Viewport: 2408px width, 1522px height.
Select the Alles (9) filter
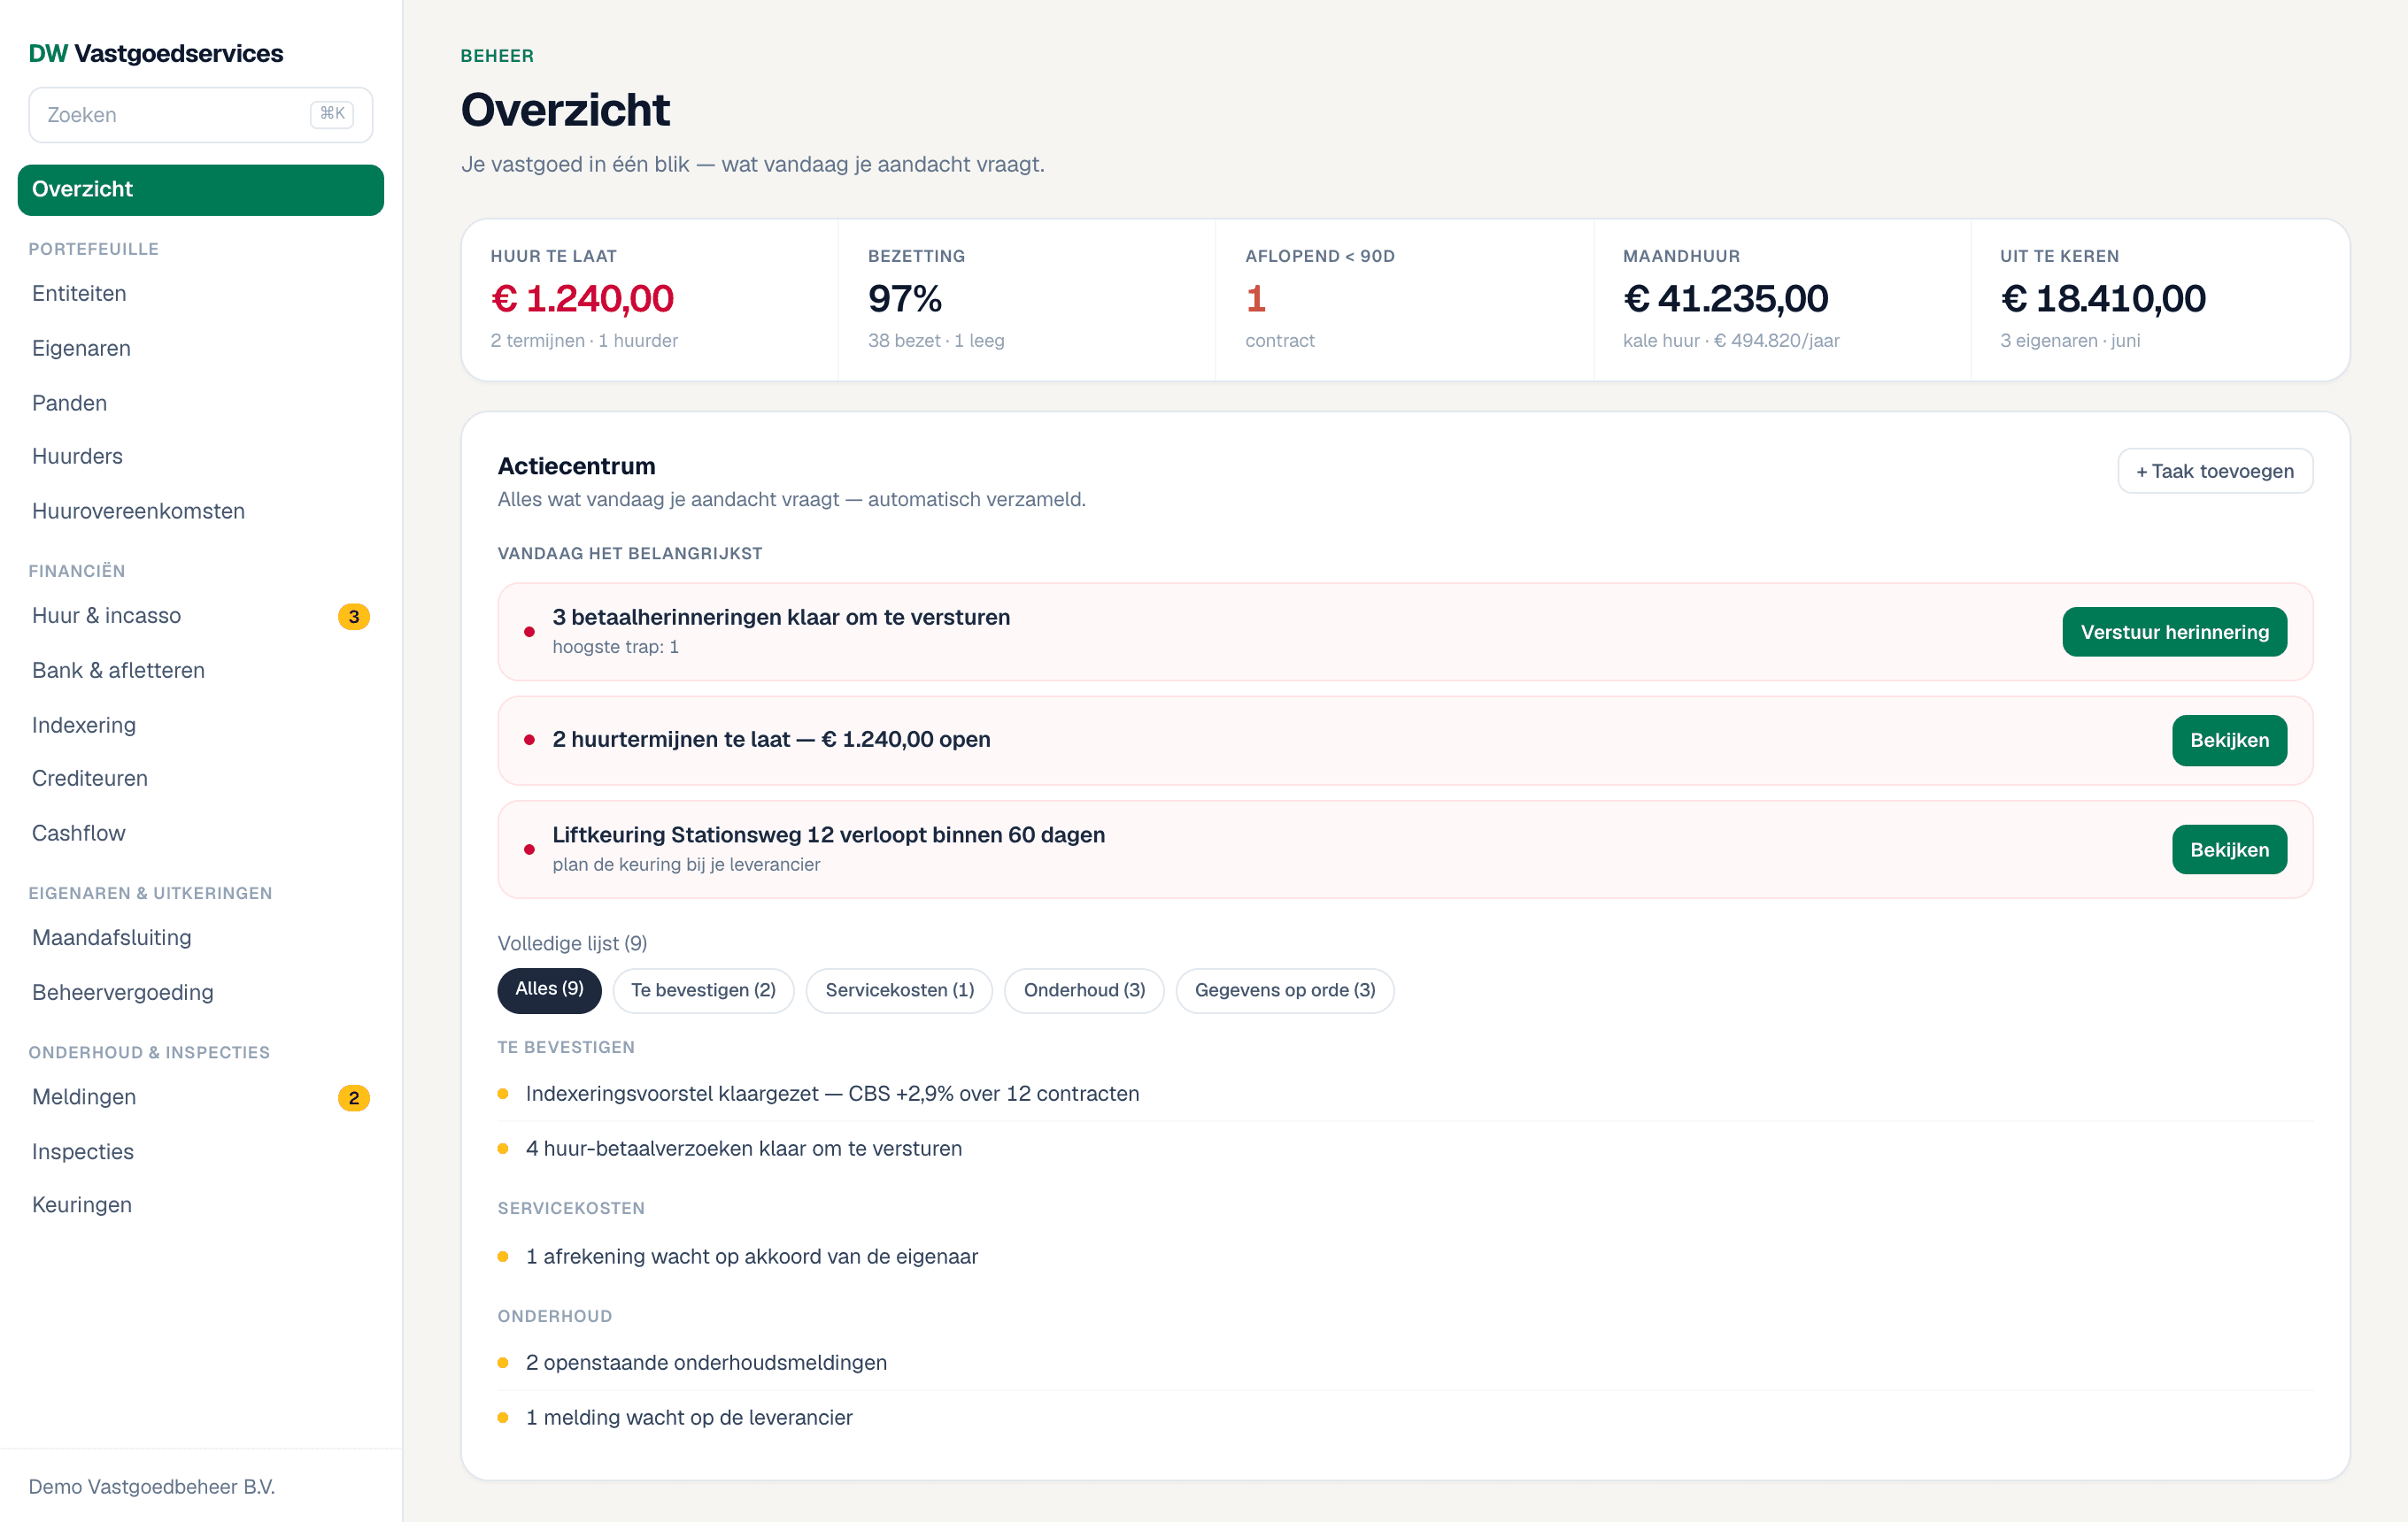[x=549, y=989]
